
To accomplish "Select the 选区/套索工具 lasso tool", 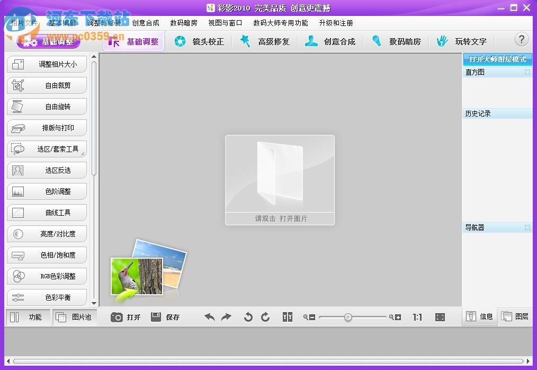I will [47, 149].
